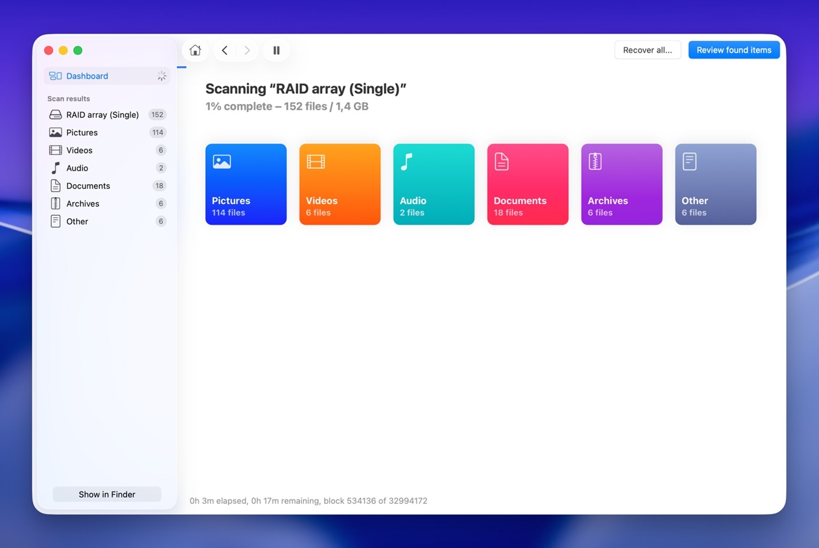
Task: Click the Audio music note sidebar icon
Action: coord(55,168)
